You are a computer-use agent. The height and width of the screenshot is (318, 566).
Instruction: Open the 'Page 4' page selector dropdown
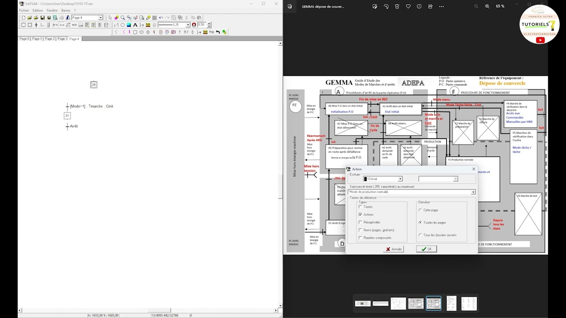tap(100, 18)
